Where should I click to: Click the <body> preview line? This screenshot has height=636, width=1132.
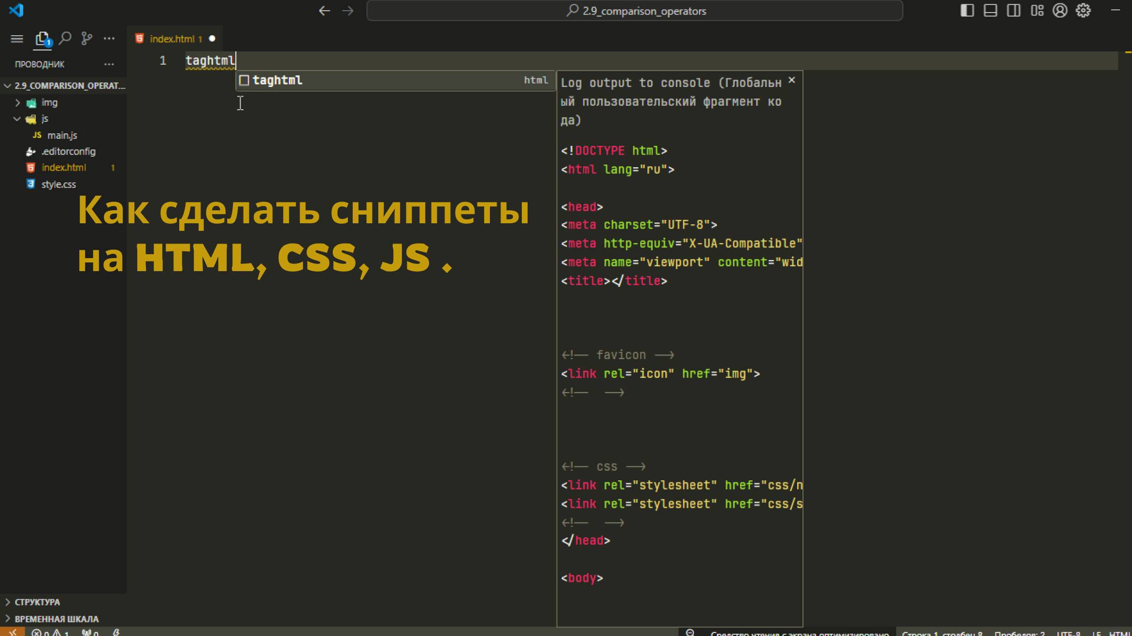582,578
